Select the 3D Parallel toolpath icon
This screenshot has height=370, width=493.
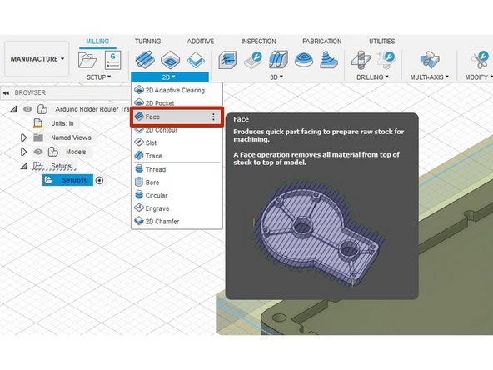coord(278,60)
